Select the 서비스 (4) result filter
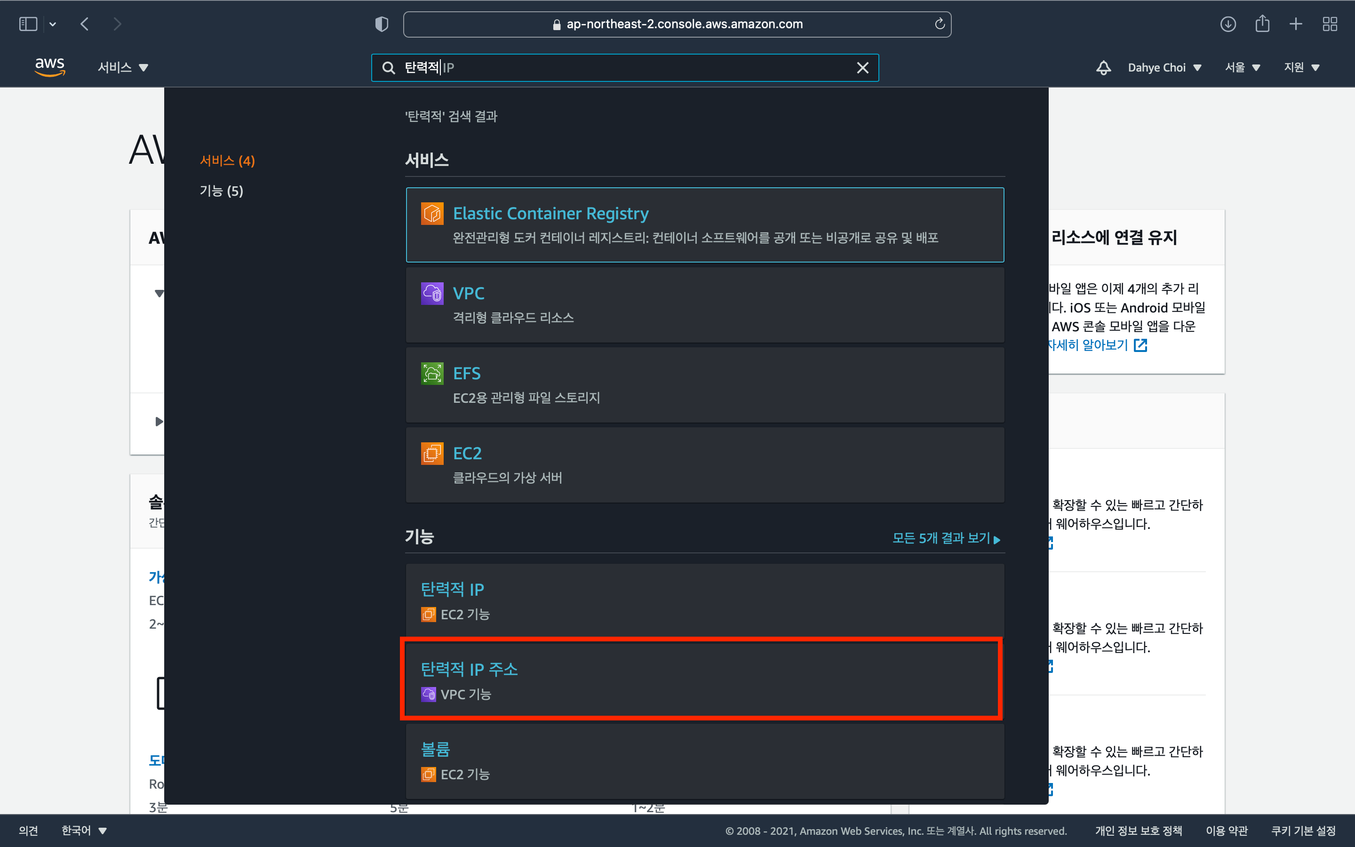Image resolution: width=1355 pixels, height=847 pixels. coord(227,161)
